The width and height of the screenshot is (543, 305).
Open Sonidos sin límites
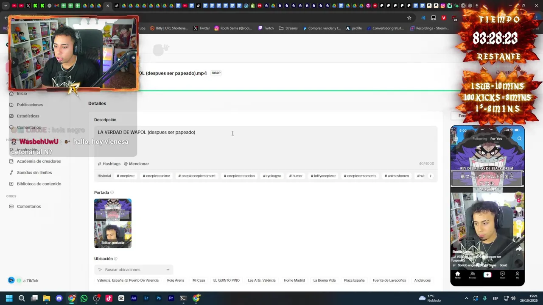(x=34, y=172)
